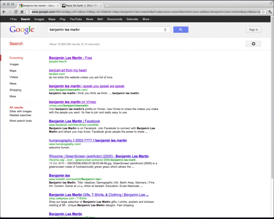Select Sites with images option
The image size is (274, 219).
click(21, 111)
